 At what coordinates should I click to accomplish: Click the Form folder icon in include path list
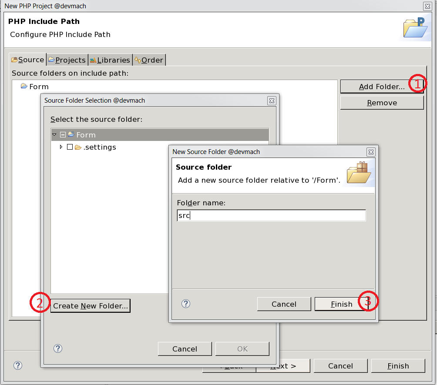coord(24,87)
